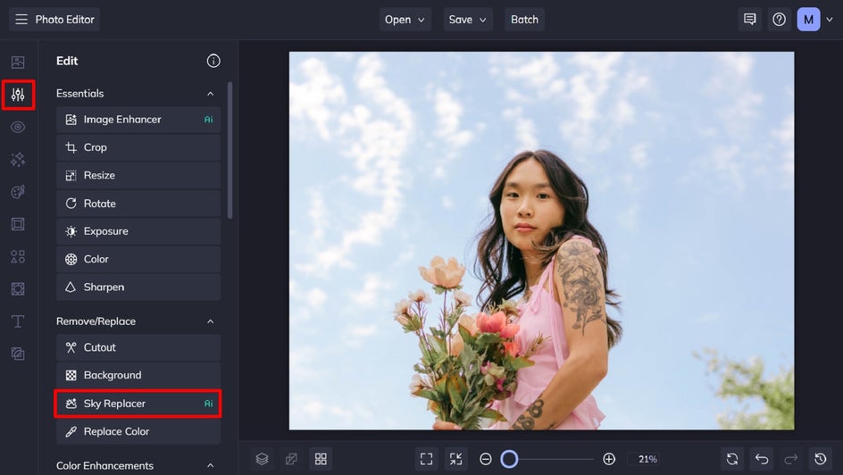Collapse the Color Enhancements section
The width and height of the screenshot is (843, 475).
tap(210, 465)
